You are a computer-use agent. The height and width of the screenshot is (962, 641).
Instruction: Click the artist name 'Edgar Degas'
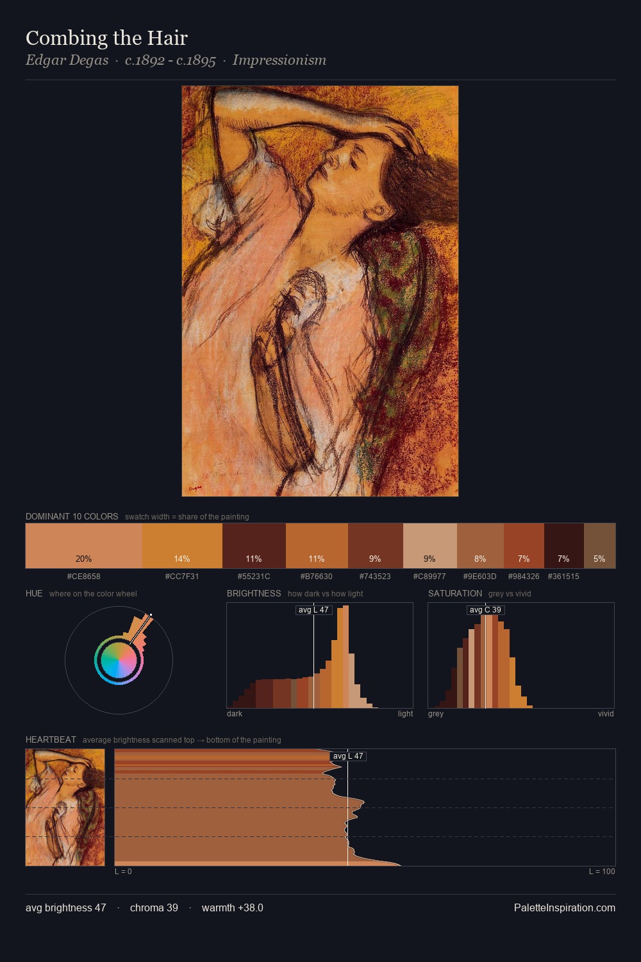point(67,60)
